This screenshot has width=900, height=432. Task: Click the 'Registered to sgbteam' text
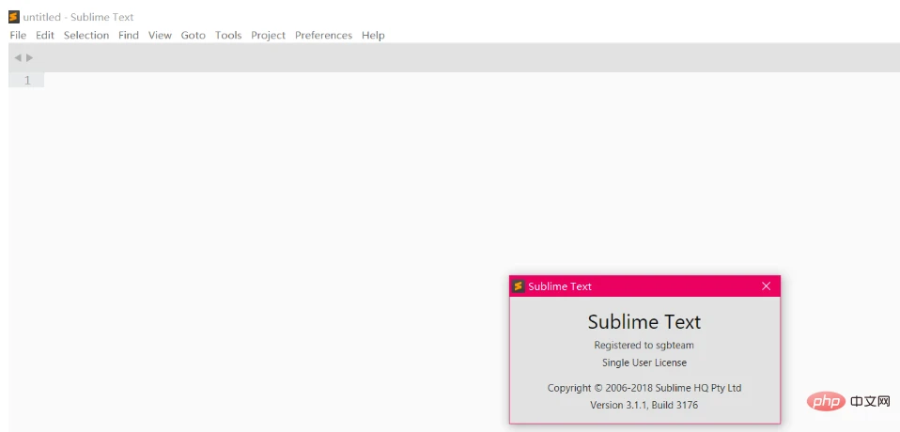(644, 345)
